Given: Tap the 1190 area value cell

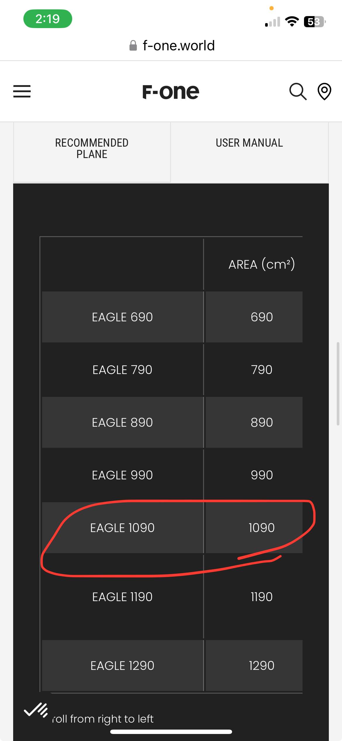Looking at the screenshot, I should click(261, 597).
